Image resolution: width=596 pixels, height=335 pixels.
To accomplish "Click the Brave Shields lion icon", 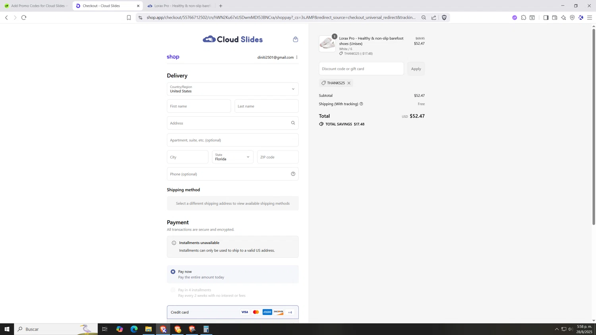I will click(x=444, y=17).
